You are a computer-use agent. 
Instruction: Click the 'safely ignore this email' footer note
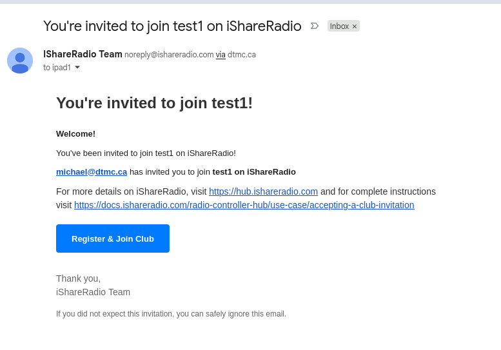(171, 314)
